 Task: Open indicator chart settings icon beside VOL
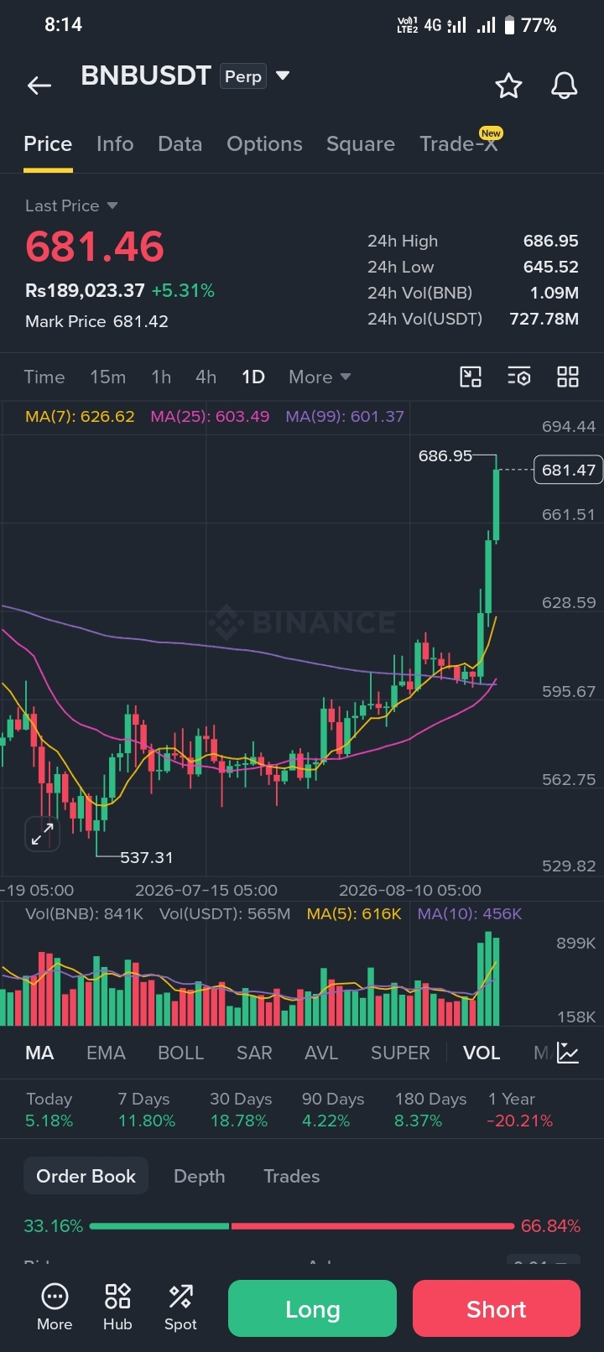tap(568, 1053)
